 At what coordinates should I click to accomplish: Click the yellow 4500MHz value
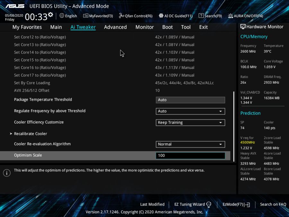(248, 142)
